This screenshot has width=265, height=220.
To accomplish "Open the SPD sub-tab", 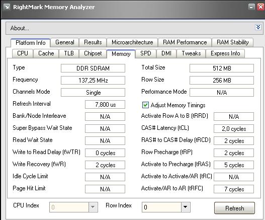I will (146, 53).
